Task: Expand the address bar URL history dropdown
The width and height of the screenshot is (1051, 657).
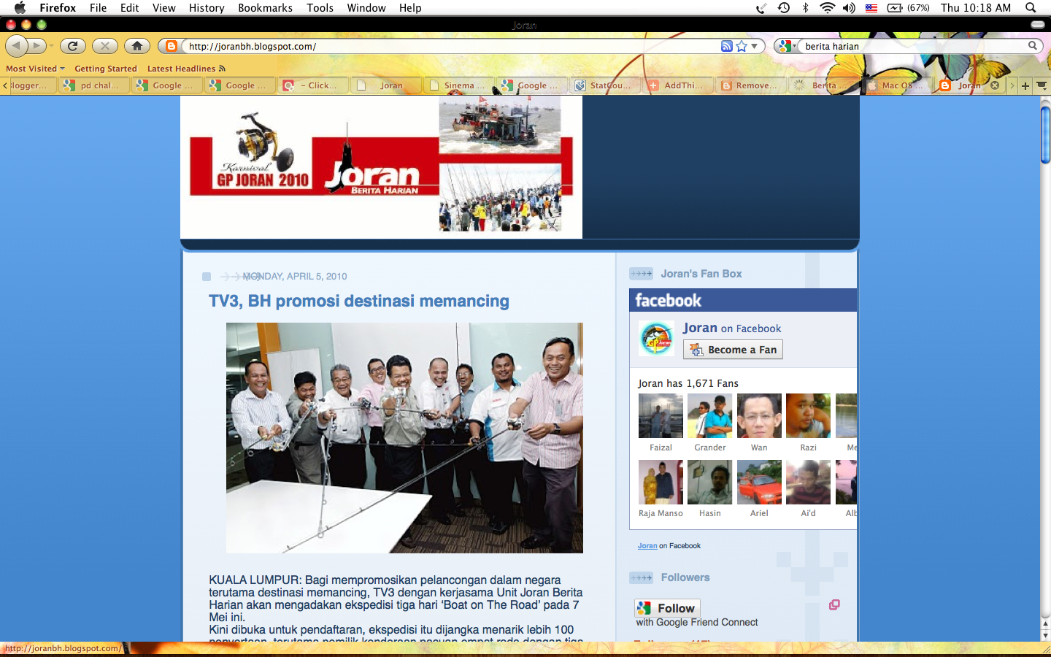Action: 755,46
